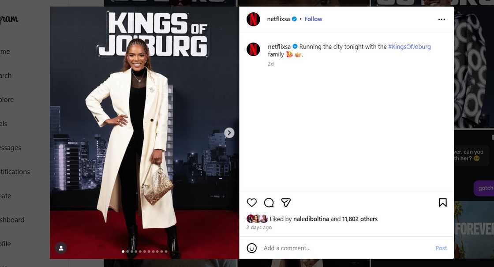Open the #KingsOfJoburg hashtag link
This screenshot has height=267, width=494.
(x=409, y=47)
